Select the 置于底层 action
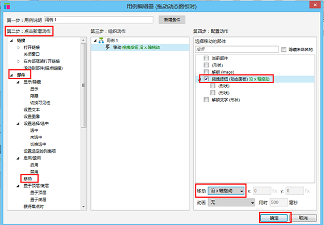Screen dimensions: 324x225 point(38,199)
